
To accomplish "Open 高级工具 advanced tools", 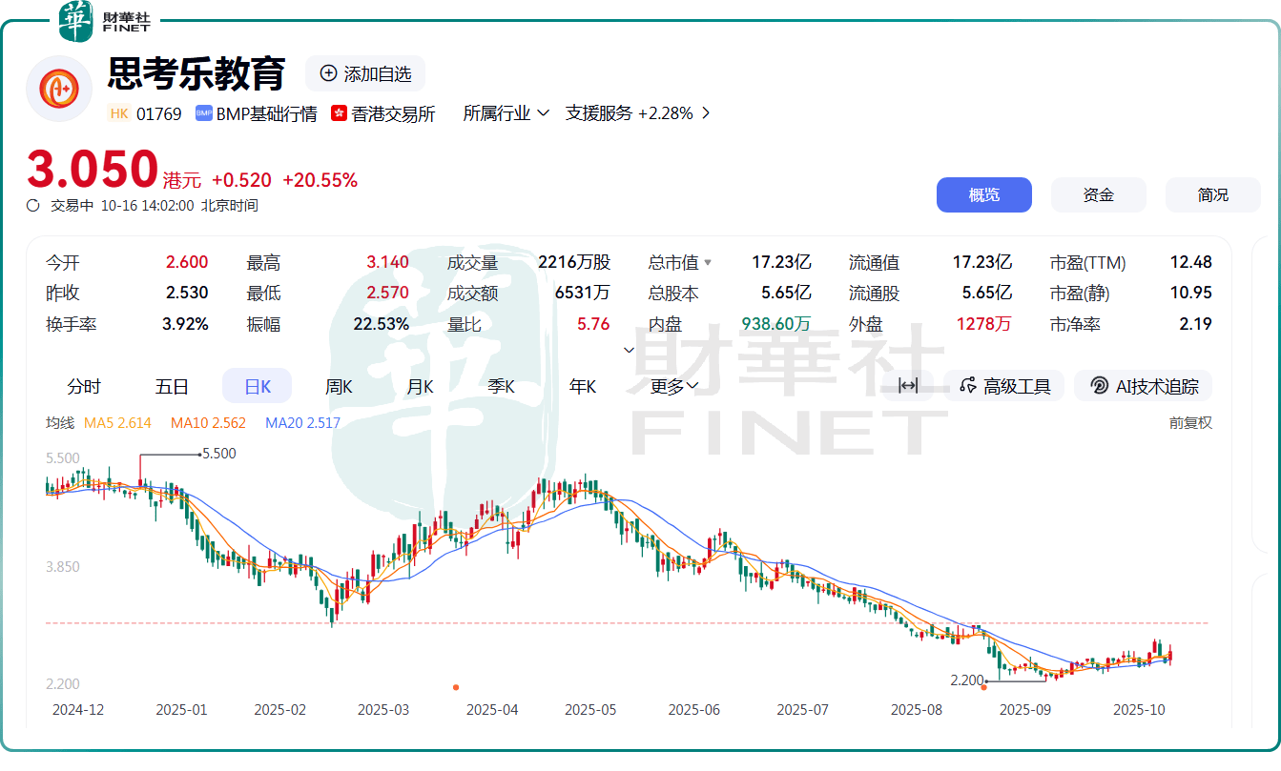I will 1005,386.
